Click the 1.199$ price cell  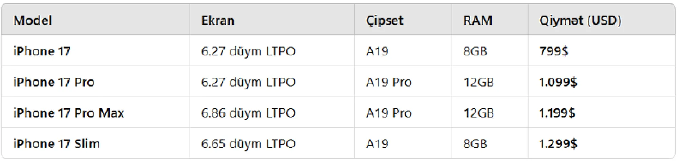557,113
